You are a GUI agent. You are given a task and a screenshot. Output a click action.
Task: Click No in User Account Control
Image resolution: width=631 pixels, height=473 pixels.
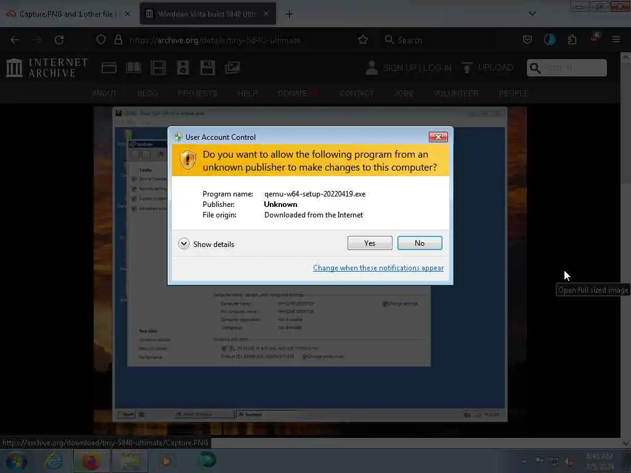click(x=419, y=243)
